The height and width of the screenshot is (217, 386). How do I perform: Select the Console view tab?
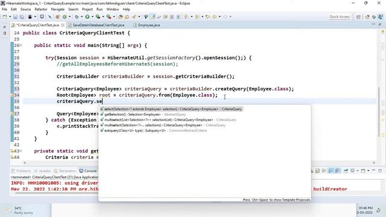(88, 171)
